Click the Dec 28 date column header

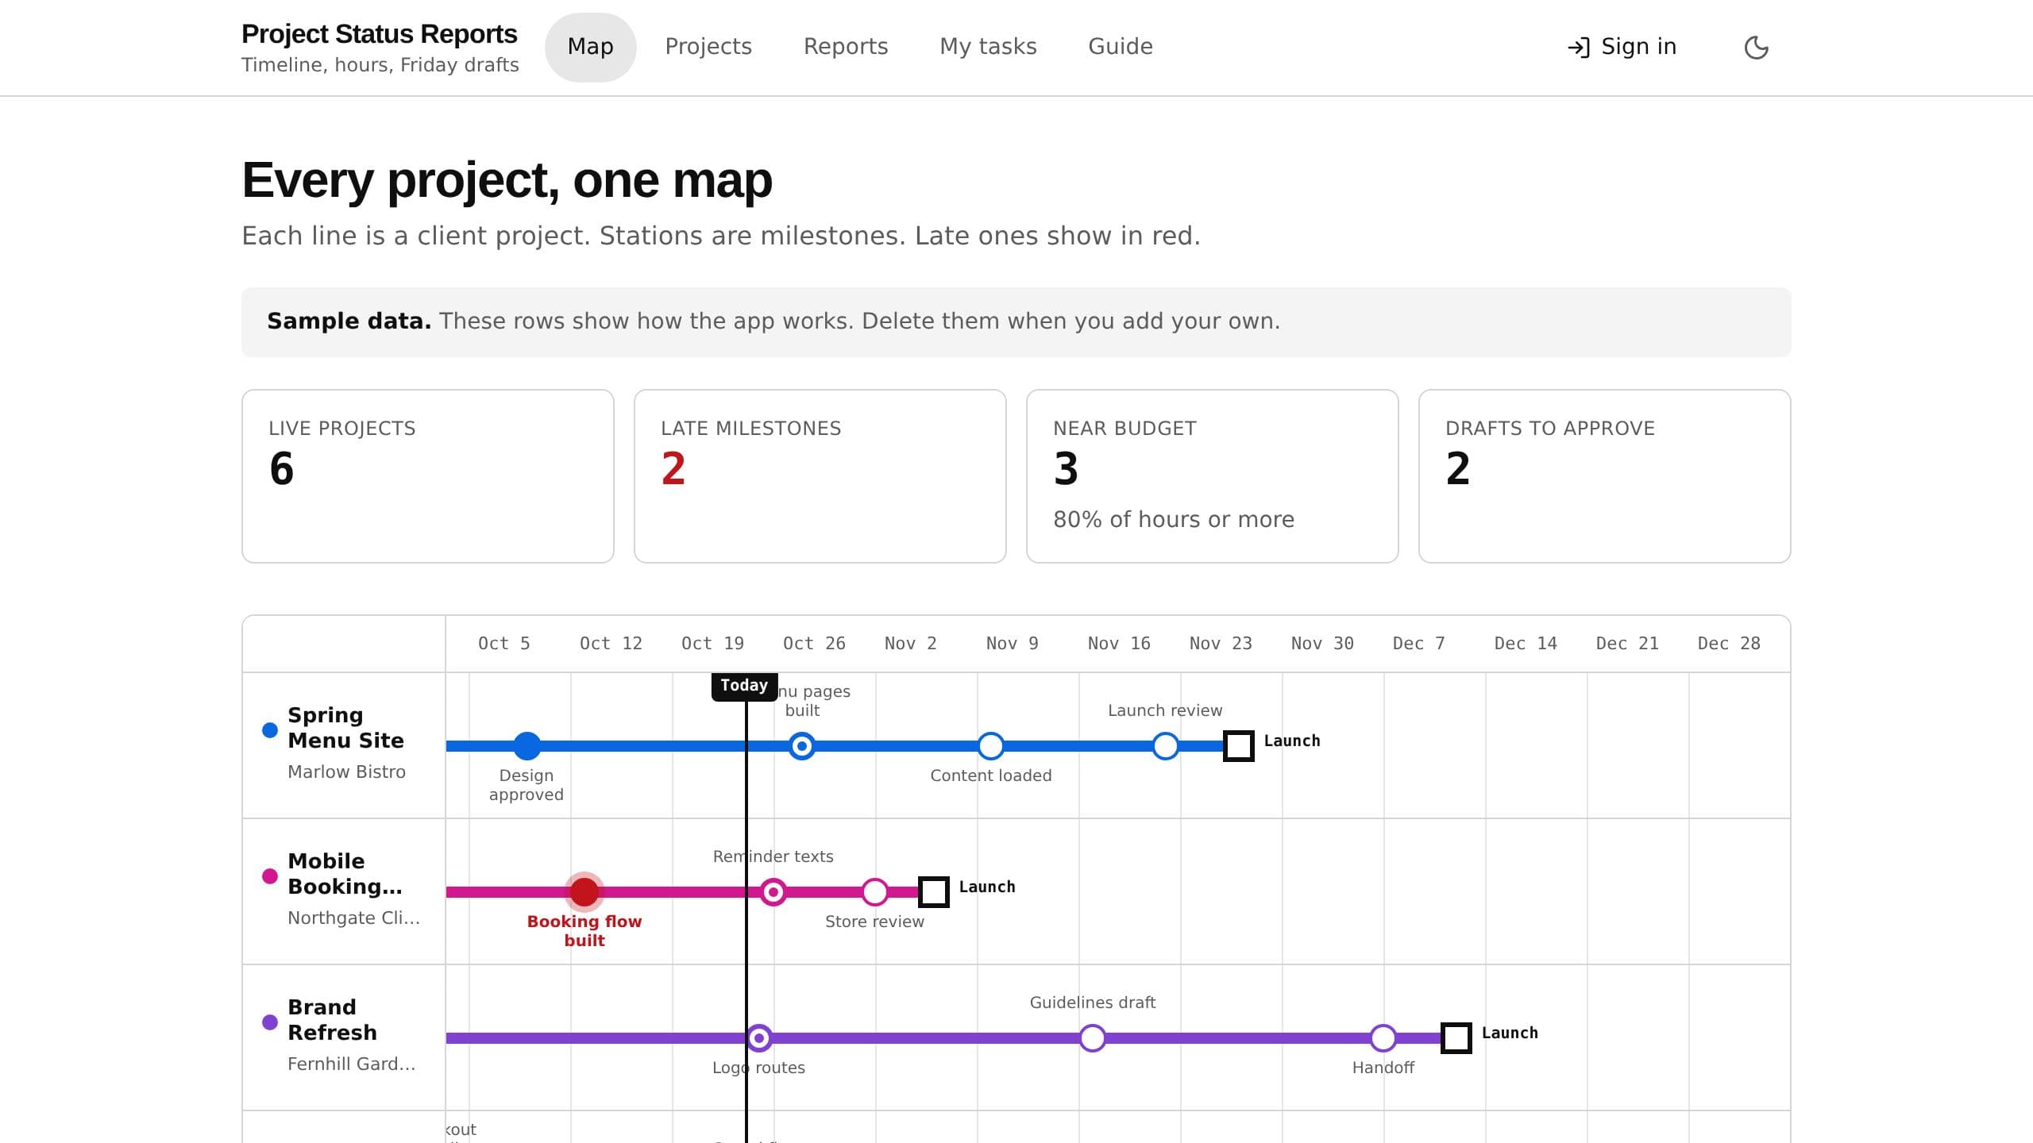[x=1729, y=644]
